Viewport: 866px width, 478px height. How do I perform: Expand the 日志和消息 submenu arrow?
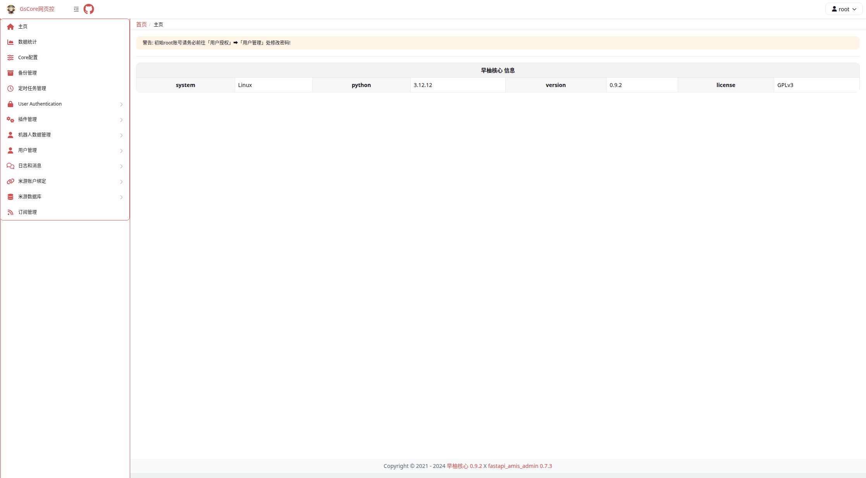coord(121,166)
